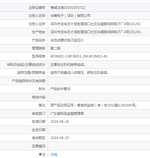
Task: Click the 主要由主机和袖带组成 structure text
Action: tap(68, 65)
